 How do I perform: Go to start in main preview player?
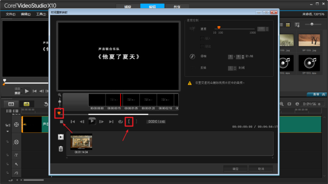point(35,91)
